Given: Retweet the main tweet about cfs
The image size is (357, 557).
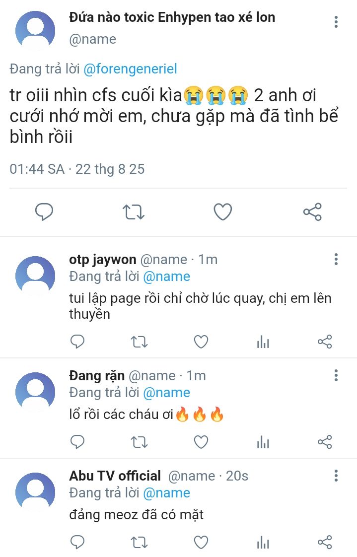Looking at the screenshot, I should (133, 212).
